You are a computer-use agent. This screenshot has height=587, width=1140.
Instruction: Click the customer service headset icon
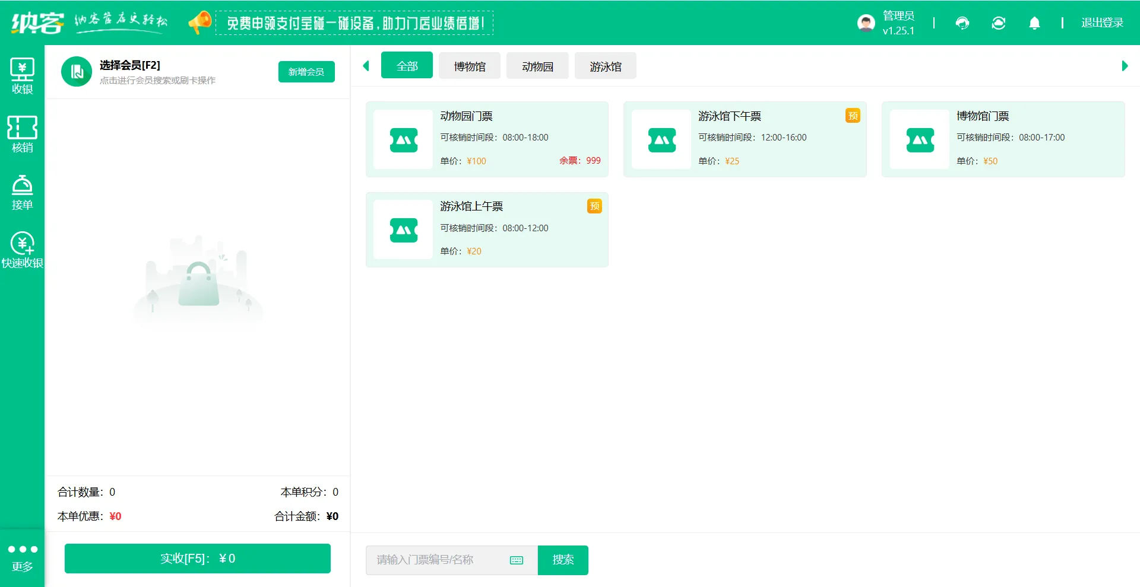click(962, 23)
